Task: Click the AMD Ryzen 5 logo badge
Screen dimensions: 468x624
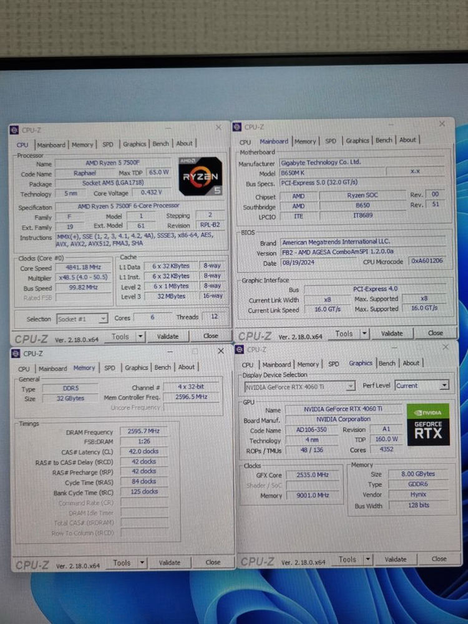Action: 200,176
